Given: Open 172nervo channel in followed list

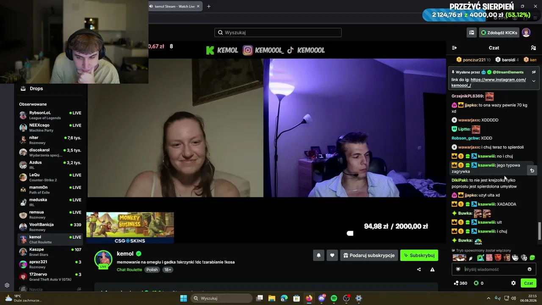Looking at the screenshot, I should click(50, 277).
